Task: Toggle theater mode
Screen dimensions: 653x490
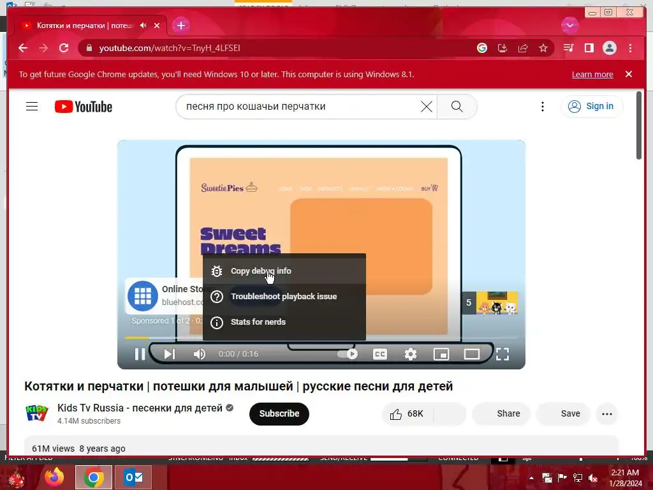Action: point(472,353)
